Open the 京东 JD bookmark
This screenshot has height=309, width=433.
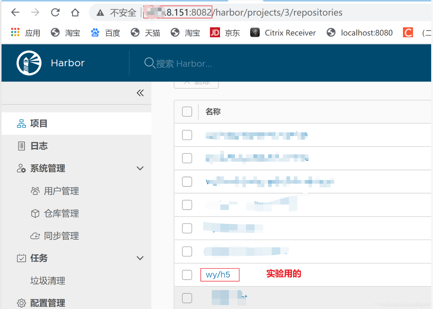pos(225,32)
